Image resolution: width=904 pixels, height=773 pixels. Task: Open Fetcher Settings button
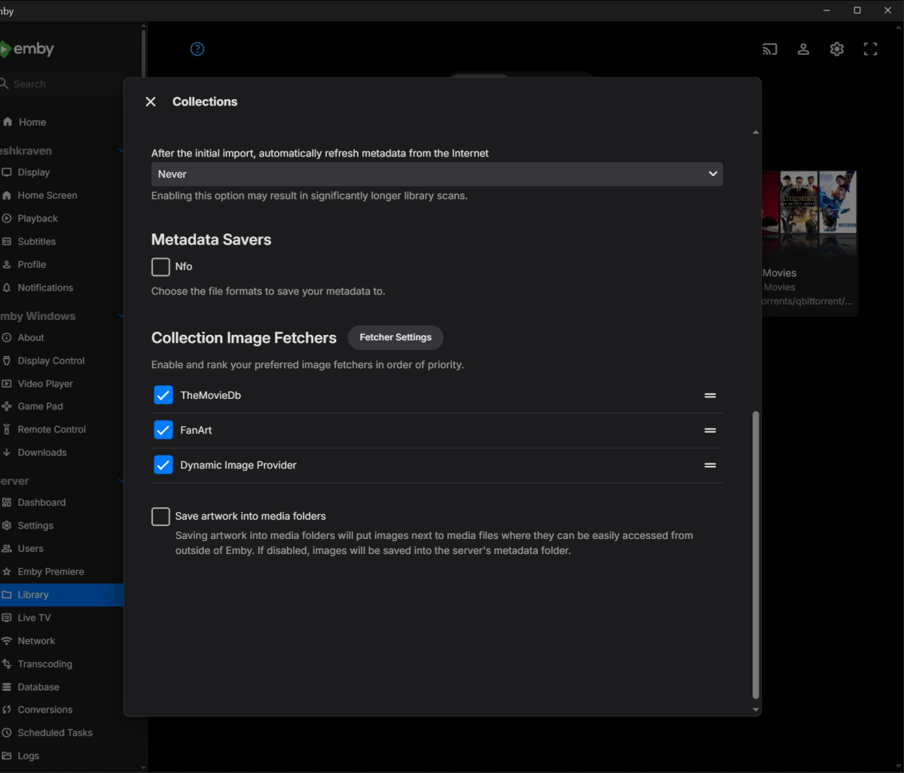395,337
